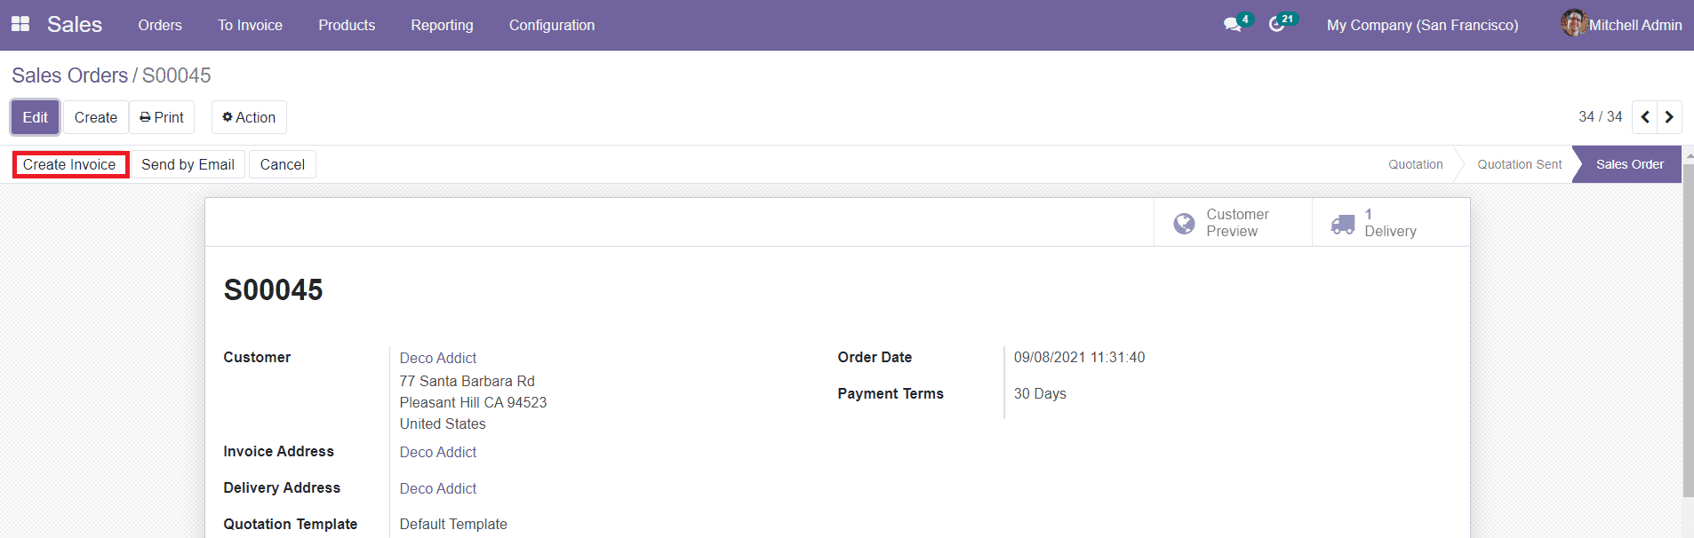Click the Customer Preview globe icon

point(1185,222)
